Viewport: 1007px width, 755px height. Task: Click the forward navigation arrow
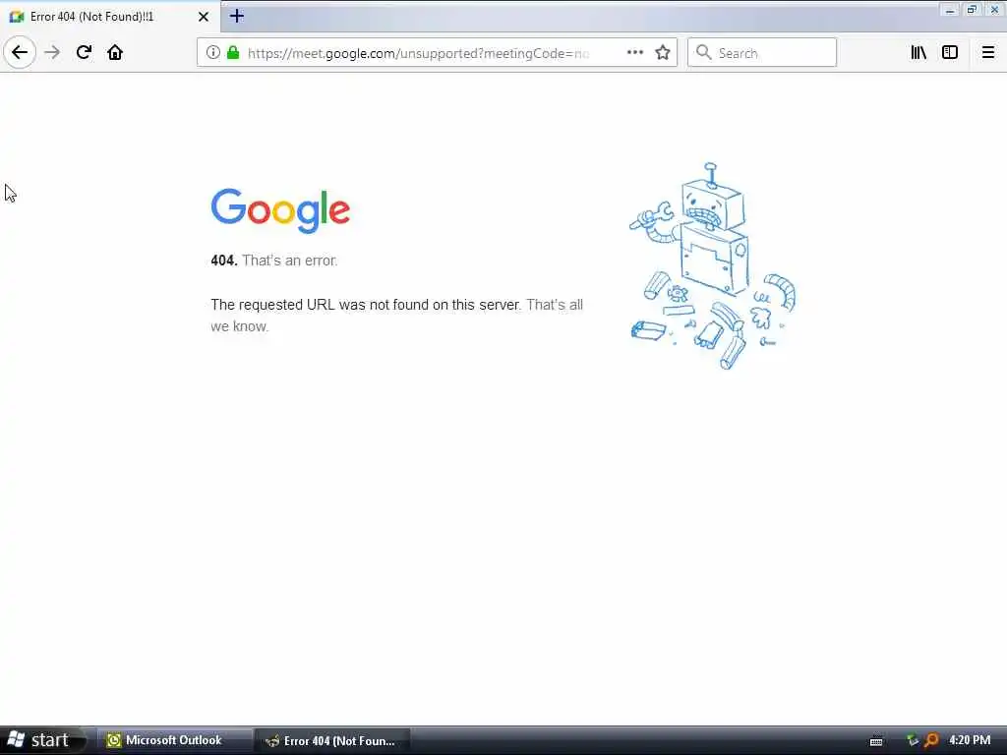tap(52, 53)
